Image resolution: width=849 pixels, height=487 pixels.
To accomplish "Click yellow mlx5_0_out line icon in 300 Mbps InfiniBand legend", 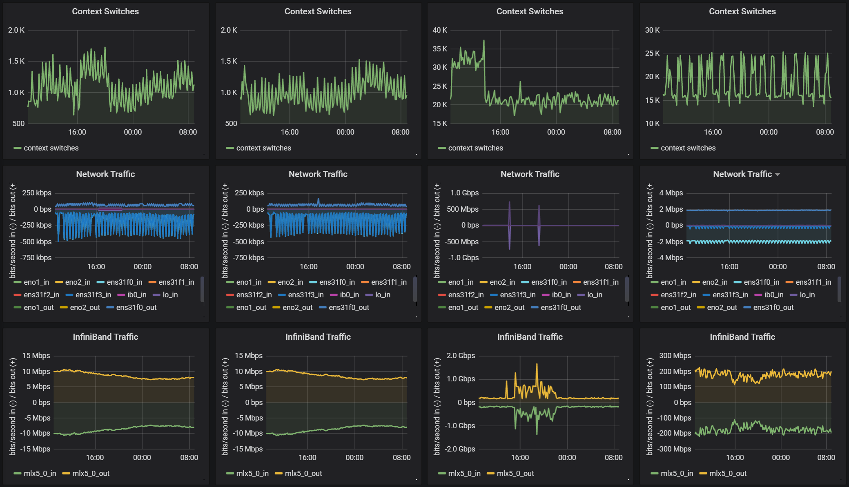I will pyautogui.click(x=703, y=474).
